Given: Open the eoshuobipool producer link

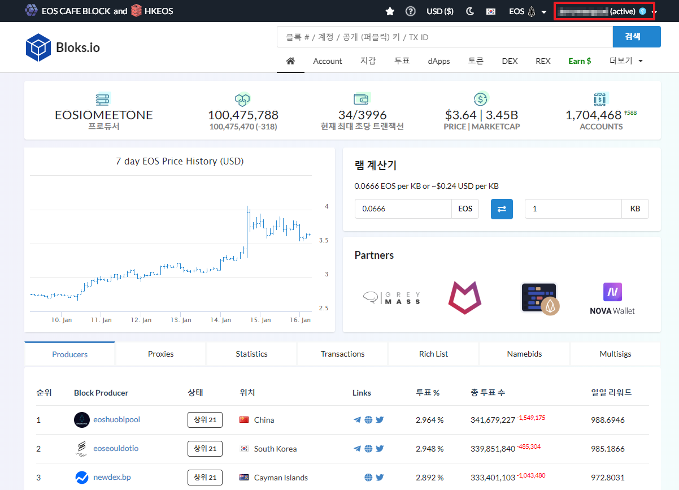Looking at the screenshot, I should coord(116,419).
